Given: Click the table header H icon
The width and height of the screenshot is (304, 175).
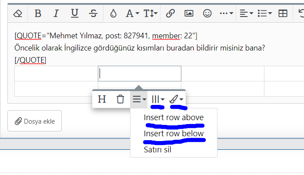Looking at the screenshot, I should click(x=102, y=99).
